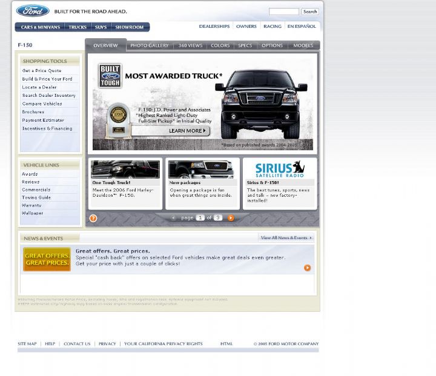Screen dimensions: 436x376
Task: Go to next page with orange arrow
Action: tap(231, 218)
